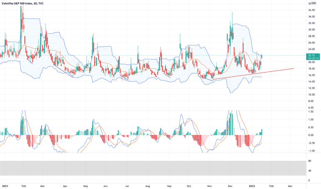Click the 30.00 price axis label

[x=311, y=30]
